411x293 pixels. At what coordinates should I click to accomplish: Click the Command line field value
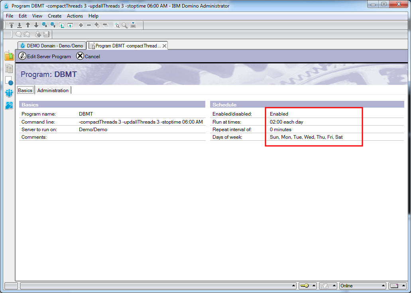pyautogui.click(x=141, y=122)
